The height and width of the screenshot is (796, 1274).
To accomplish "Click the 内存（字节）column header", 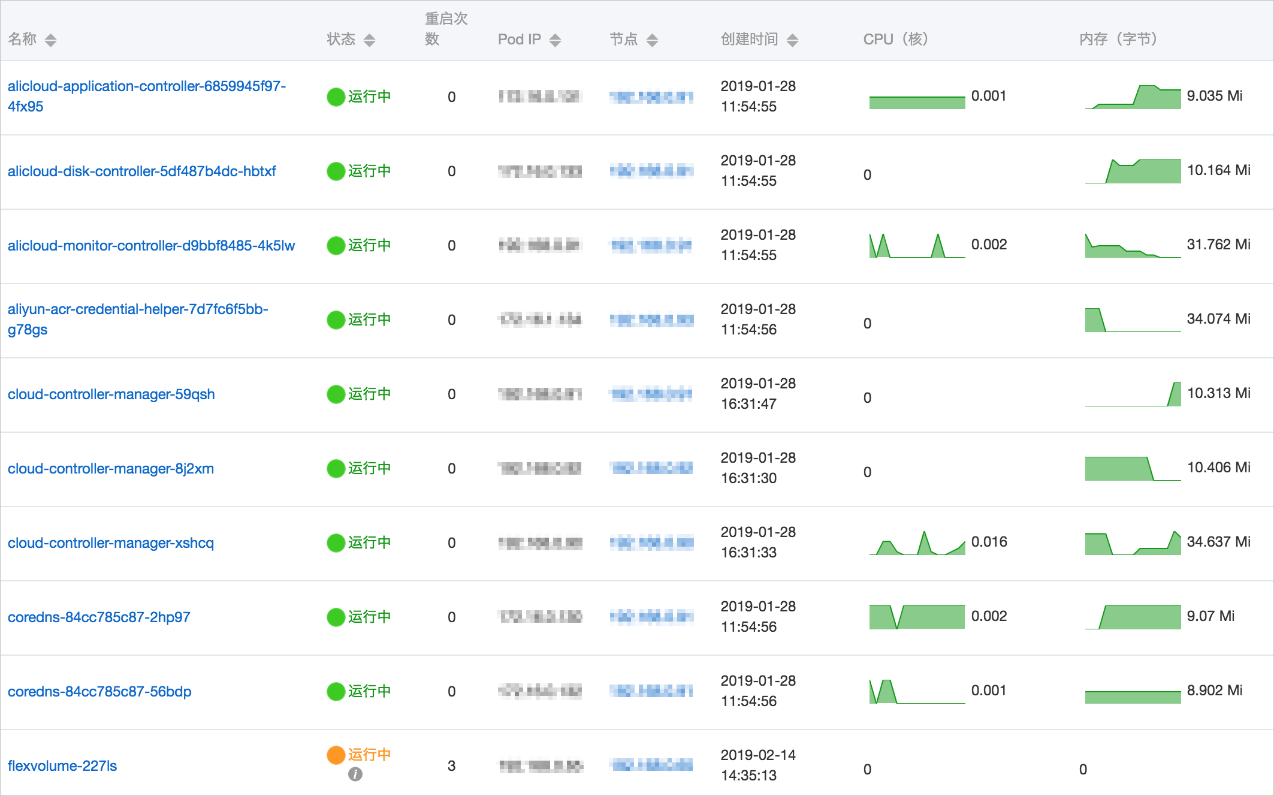I will coord(1118,40).
